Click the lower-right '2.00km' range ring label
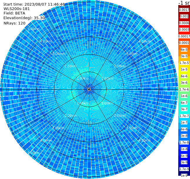The height and width of the screenshot is (179, 190). click(120, 116)
